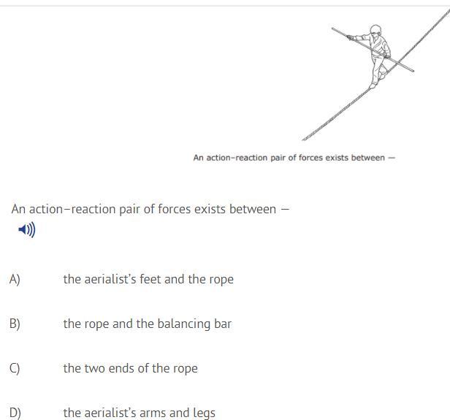Click the letter label A)
The width and height of the screenshot is (450, 420).
tap(15, 280)
